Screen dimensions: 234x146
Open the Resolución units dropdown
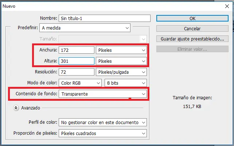(121, 72)
